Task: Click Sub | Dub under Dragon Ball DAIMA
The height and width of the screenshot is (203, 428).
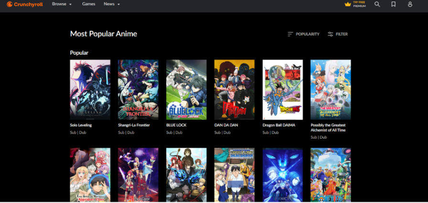Action: (270, 132)
